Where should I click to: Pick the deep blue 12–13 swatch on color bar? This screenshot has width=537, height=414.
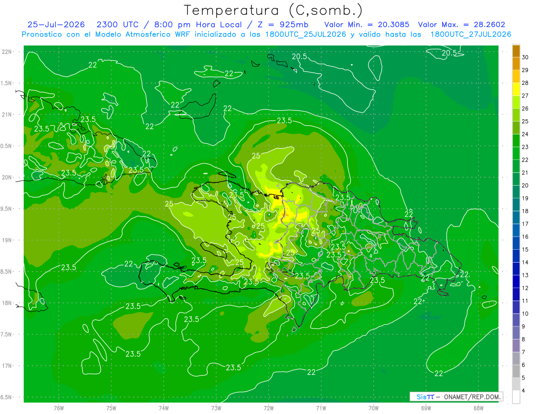click(x=516, y=281)
